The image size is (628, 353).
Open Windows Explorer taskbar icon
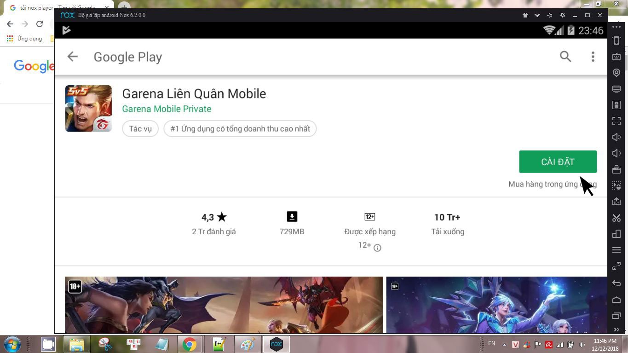click(76, 344)
